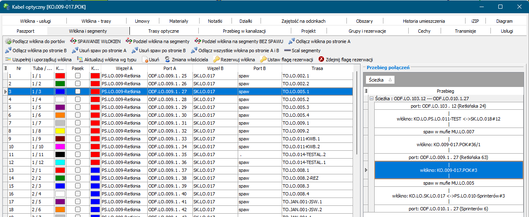Toggle Pasek checkbox for fiber 2

(x=78, y=84)
